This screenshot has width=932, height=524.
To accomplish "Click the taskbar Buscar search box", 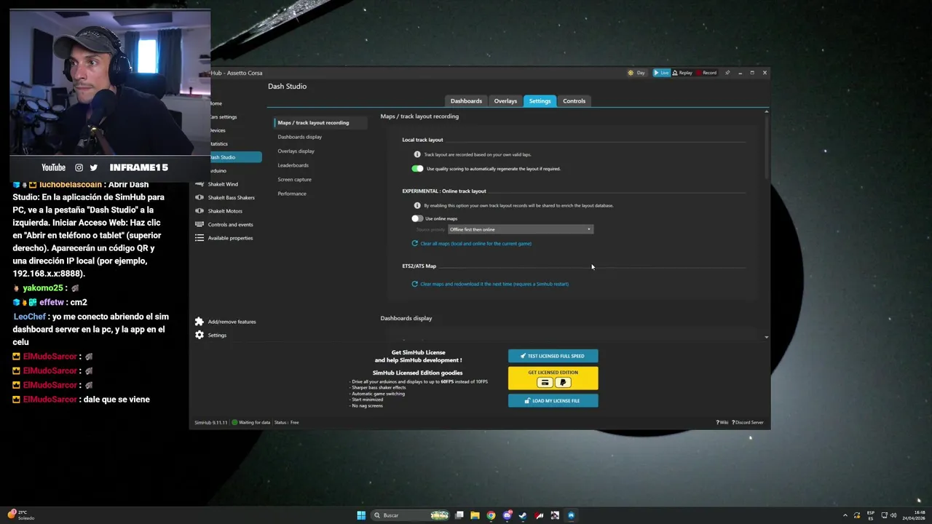I will tap(411, 515).
